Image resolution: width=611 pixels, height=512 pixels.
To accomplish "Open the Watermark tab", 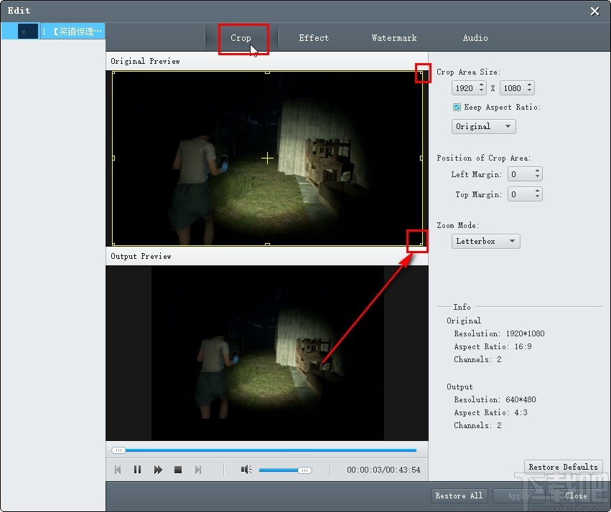I will (x=394, y=38).
